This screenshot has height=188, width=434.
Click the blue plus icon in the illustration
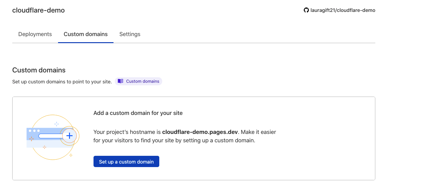click(x=69, y=136)
